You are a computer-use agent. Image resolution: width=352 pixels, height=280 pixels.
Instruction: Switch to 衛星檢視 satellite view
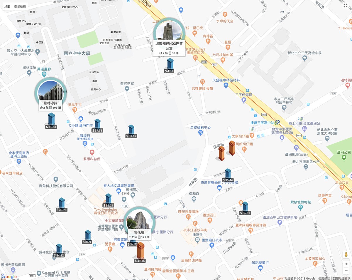[x=20, y=6]
